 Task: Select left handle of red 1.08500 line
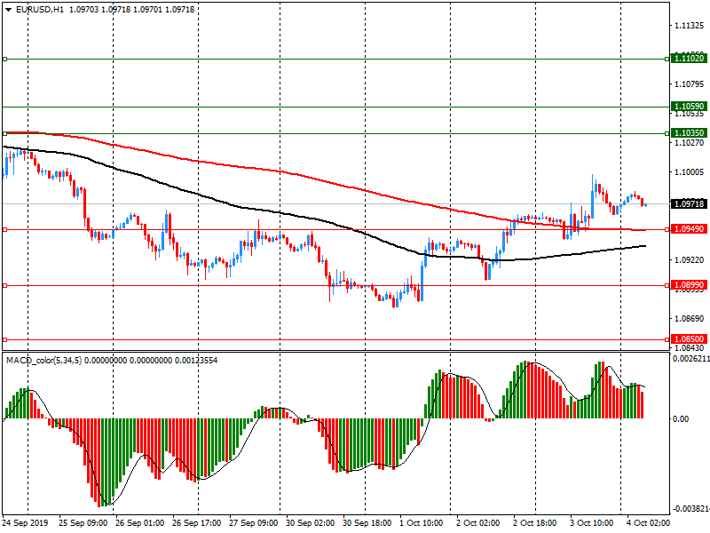(4, 339)
